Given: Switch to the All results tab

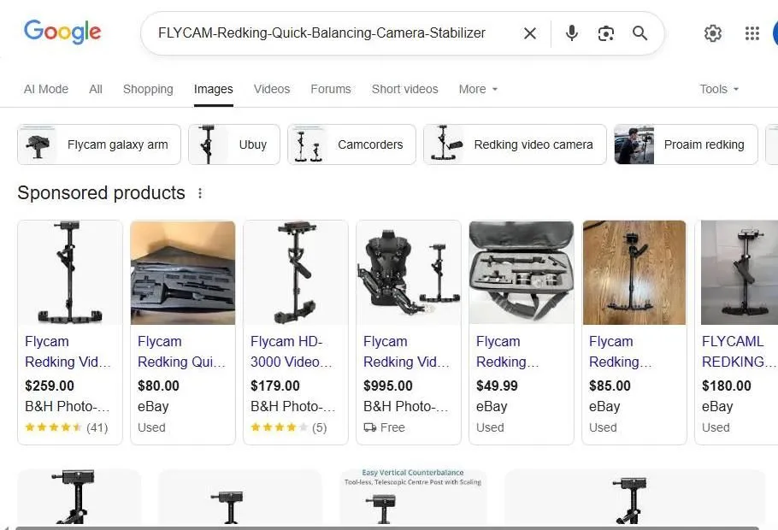Looking at the screenshot, I should (x=96, y=89).
